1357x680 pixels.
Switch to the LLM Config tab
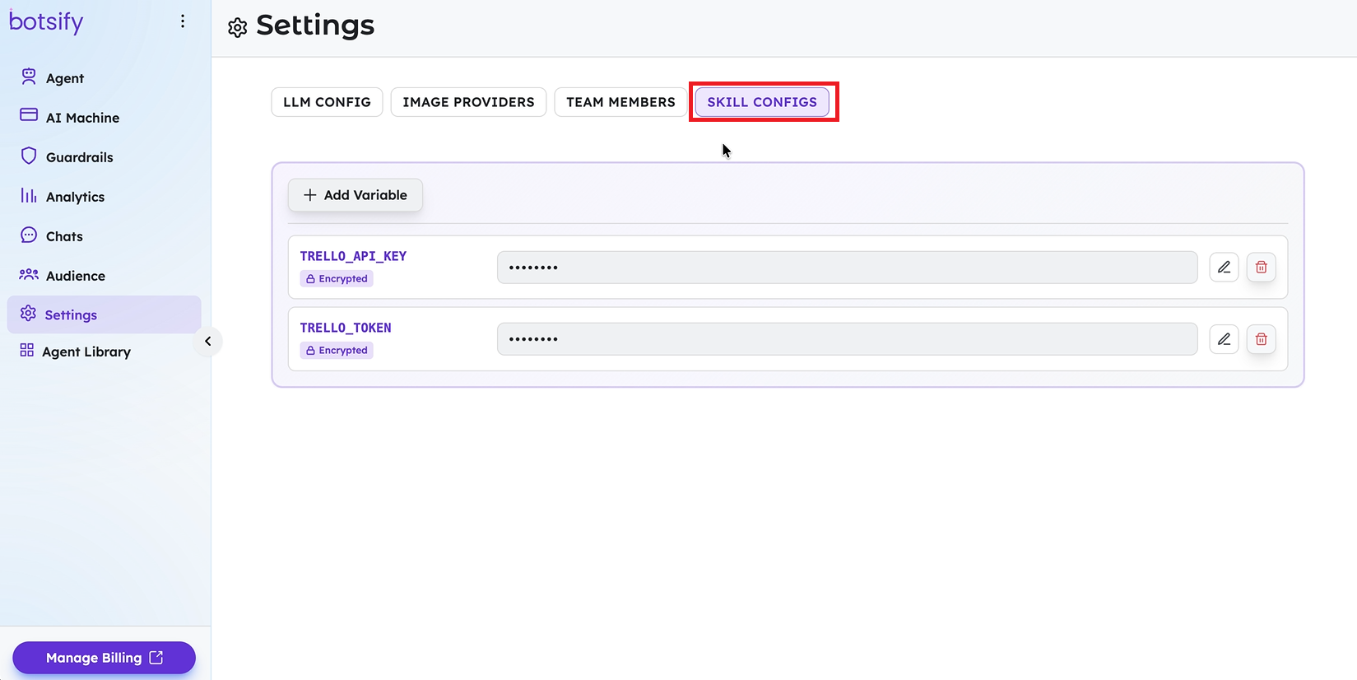327,102
